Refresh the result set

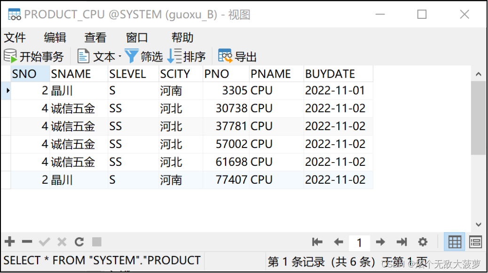tap(79, 242)
